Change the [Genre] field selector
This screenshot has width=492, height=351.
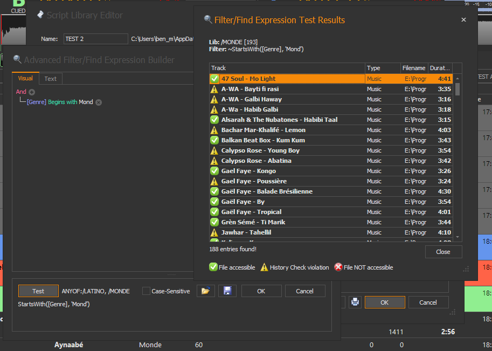[x=36, y=102]
